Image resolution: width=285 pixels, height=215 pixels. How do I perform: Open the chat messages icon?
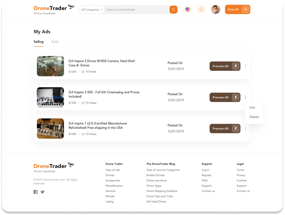[x=201, y=9]
